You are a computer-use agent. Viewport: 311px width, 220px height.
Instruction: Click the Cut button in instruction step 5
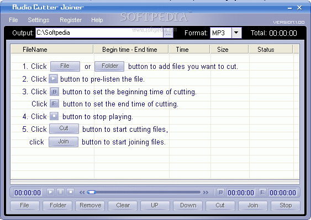click(x=64, y=128)
